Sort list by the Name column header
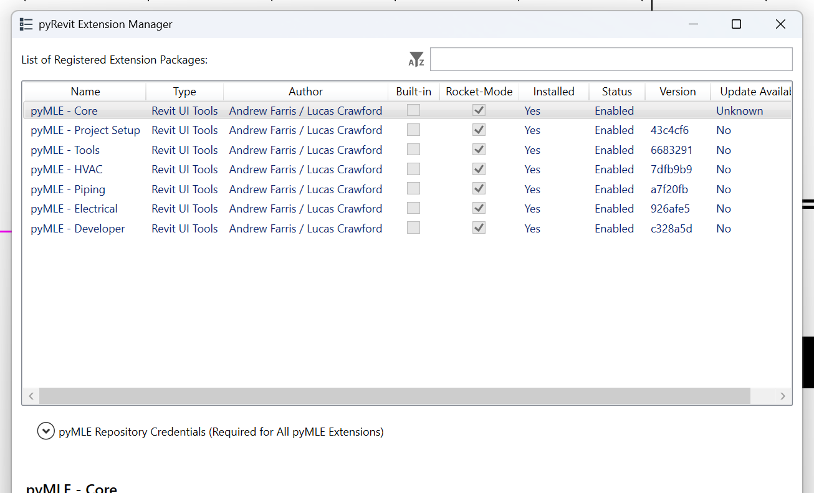This screenshot has width=814, height=493. pyautogui.click(x=85, y=92)
